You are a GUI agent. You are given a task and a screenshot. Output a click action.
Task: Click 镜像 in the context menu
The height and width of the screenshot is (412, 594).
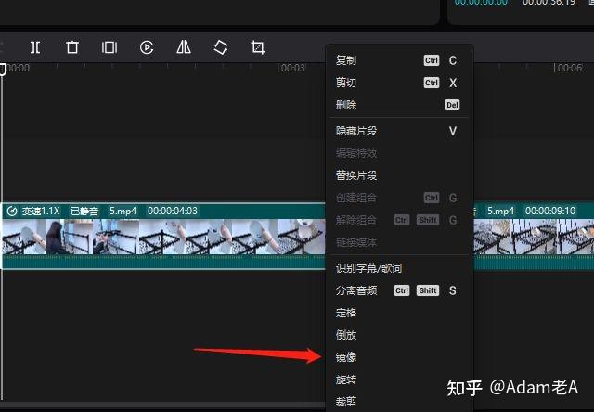coord(346,357)
